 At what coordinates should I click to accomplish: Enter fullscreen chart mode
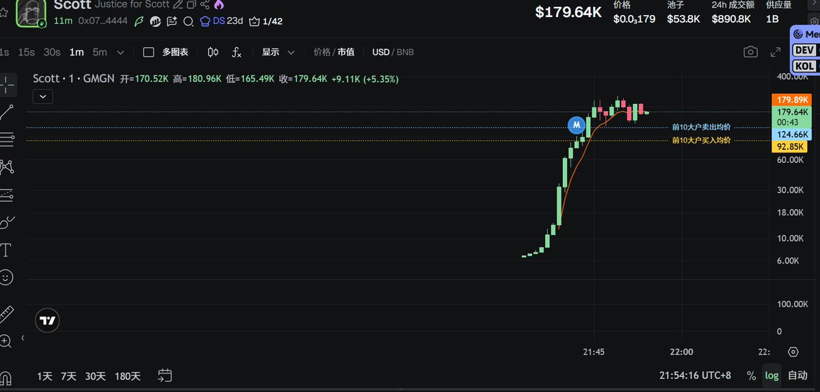click(776, 52)
